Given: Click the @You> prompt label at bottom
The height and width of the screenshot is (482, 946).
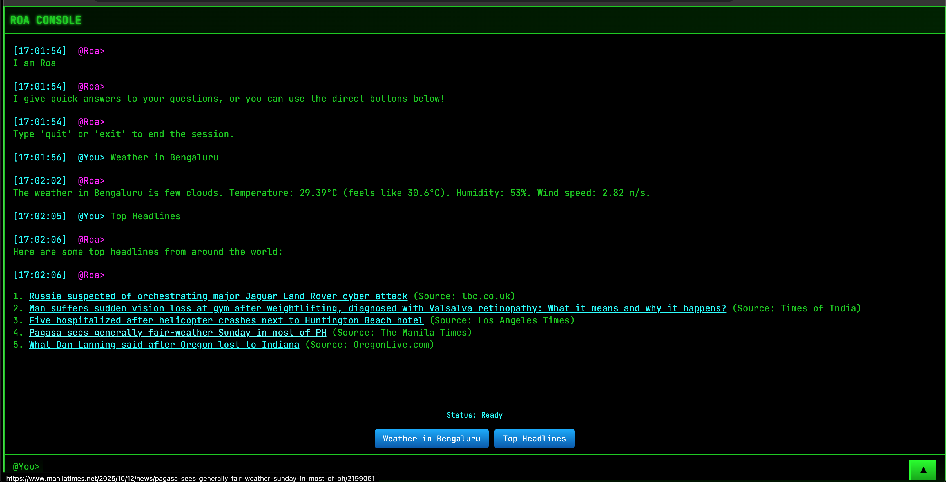Looking at the screenshot, I should coord(26,467).
